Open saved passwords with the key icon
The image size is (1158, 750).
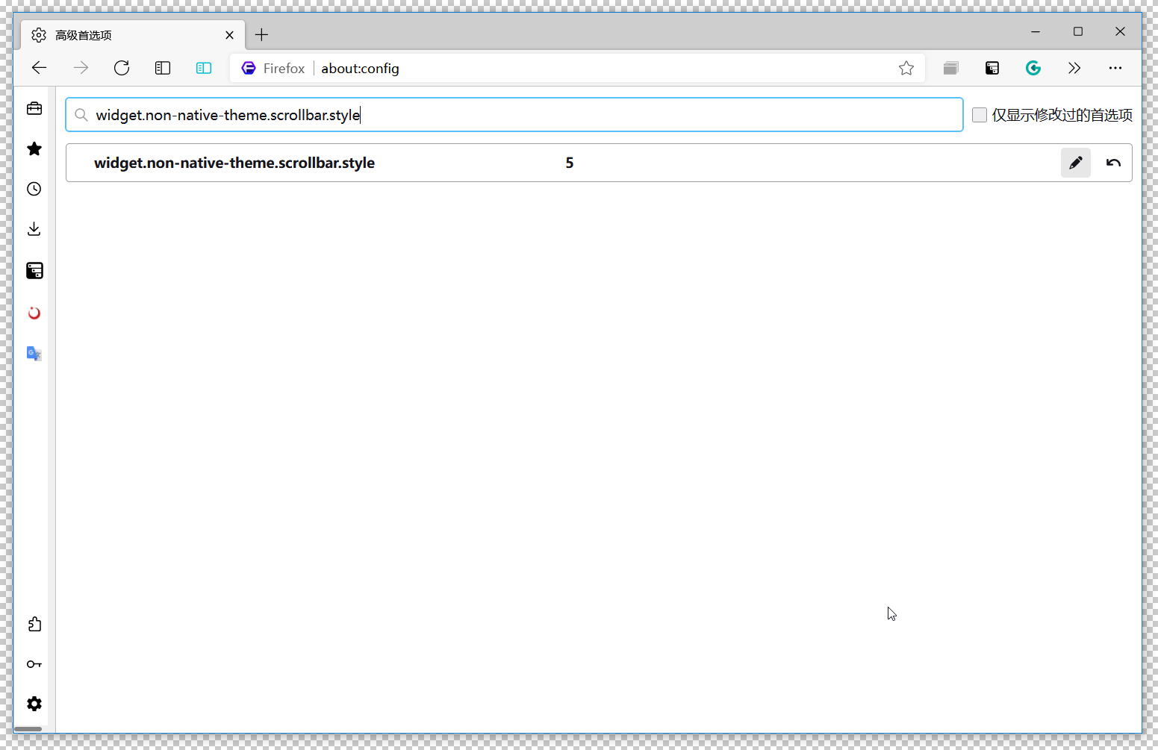[34, 663]
